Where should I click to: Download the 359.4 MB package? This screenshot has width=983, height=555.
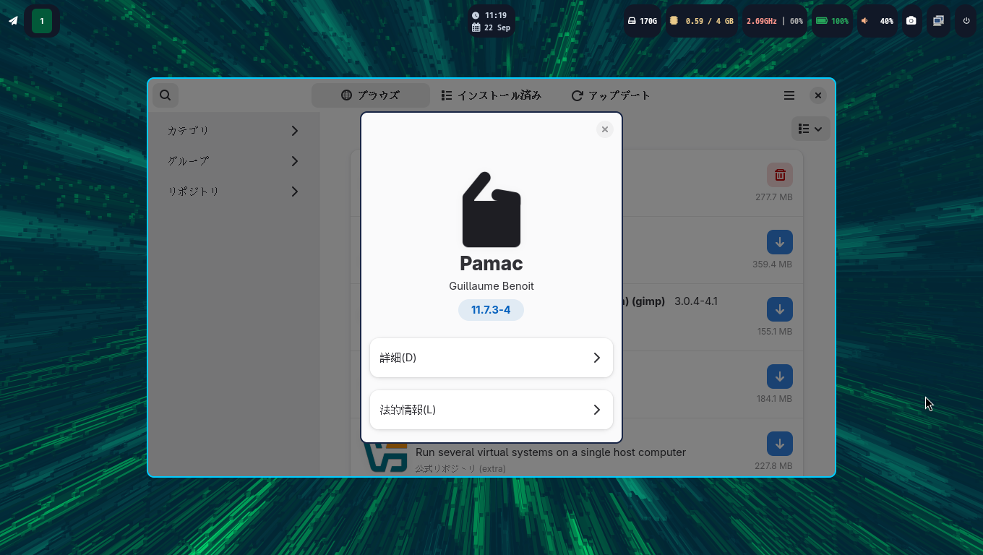[x=780, y=242]
